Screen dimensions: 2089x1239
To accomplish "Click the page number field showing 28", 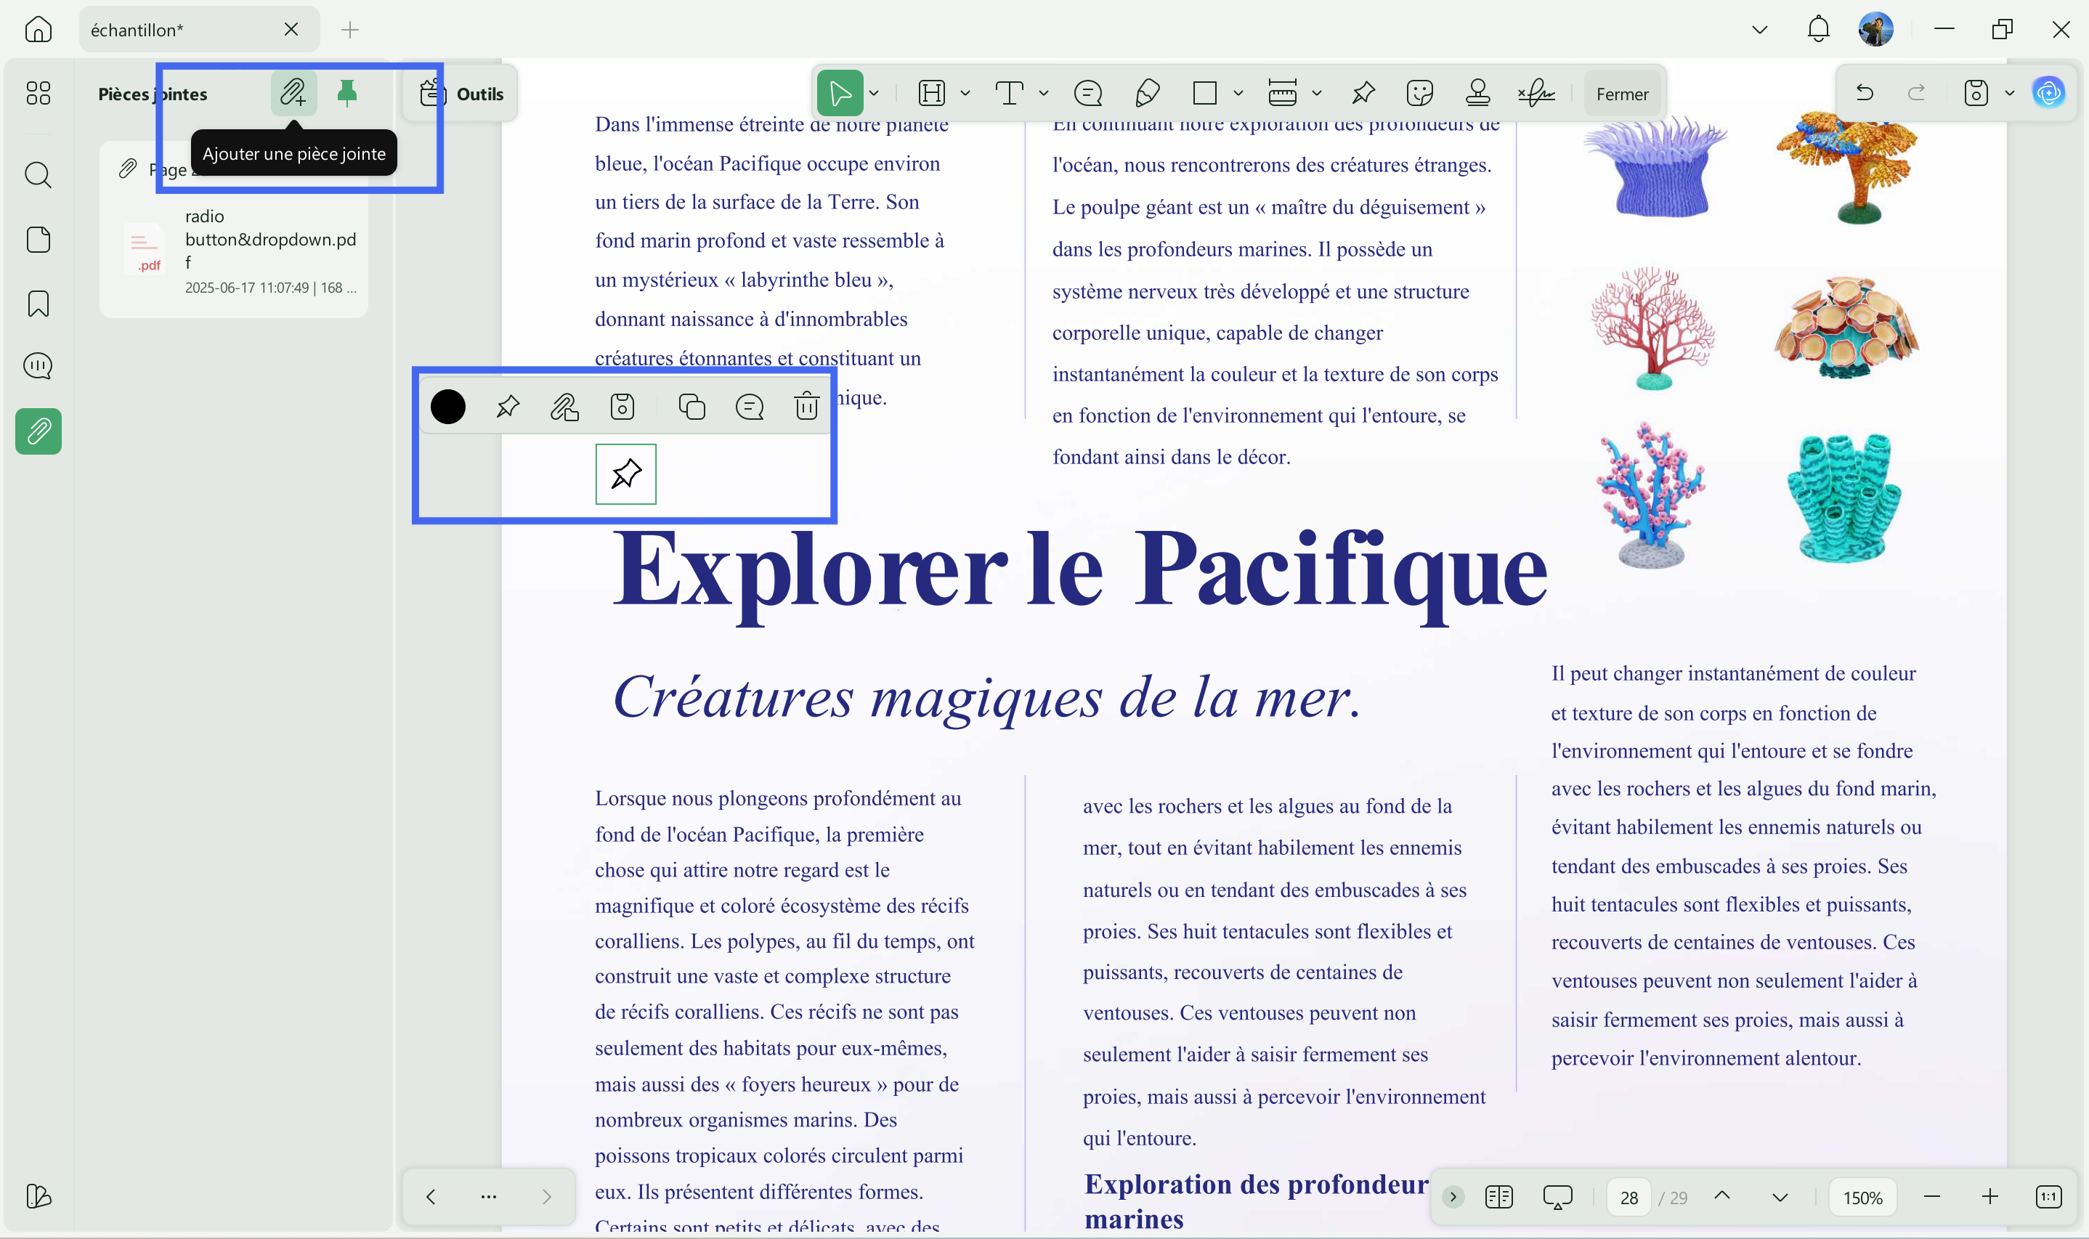I will [1629, 1198].
